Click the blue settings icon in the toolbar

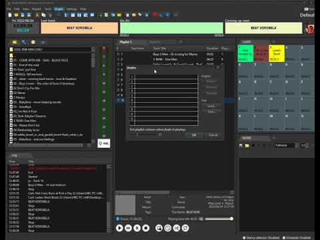[168, 15]
